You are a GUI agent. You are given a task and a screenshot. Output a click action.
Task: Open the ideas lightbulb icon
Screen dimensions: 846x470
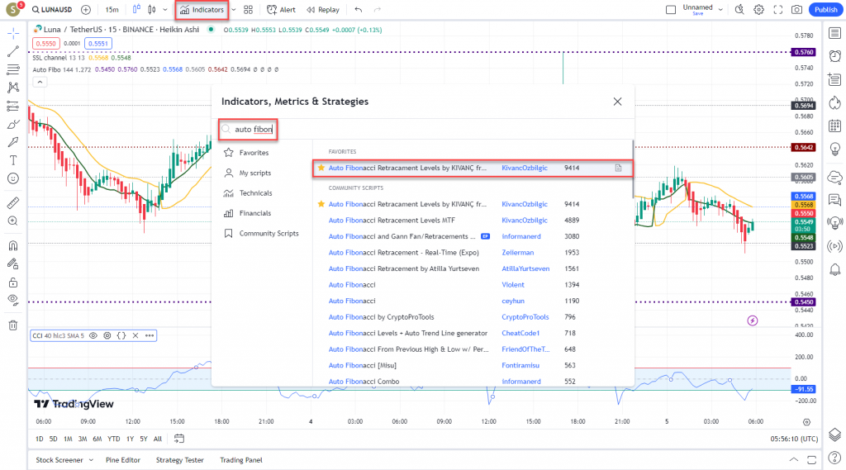pos(834,149)
